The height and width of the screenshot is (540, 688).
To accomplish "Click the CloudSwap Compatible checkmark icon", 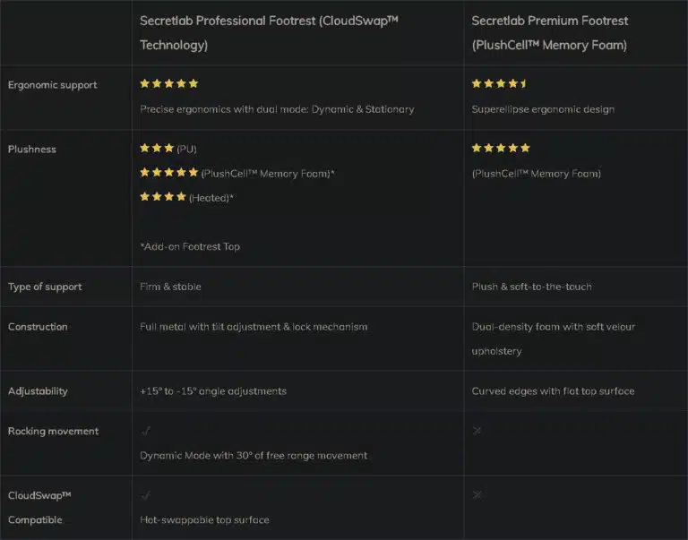I will click(146, 495).
